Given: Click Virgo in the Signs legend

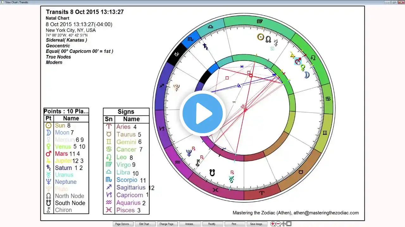Looking at the screenshot, I should point(126,165).
